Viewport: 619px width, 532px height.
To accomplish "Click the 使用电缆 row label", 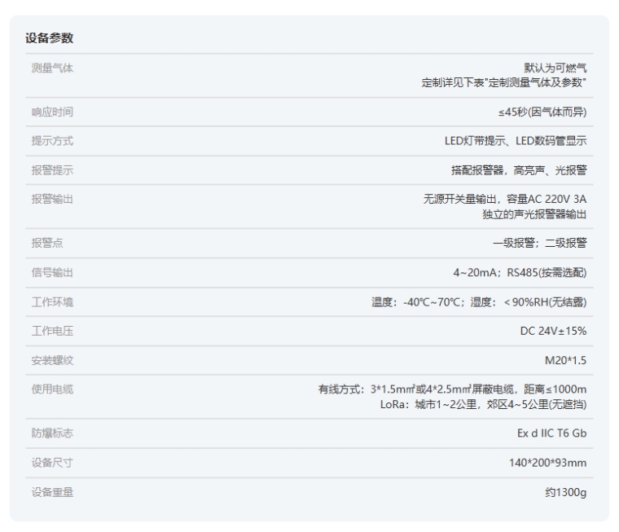I will pos(52,389).
